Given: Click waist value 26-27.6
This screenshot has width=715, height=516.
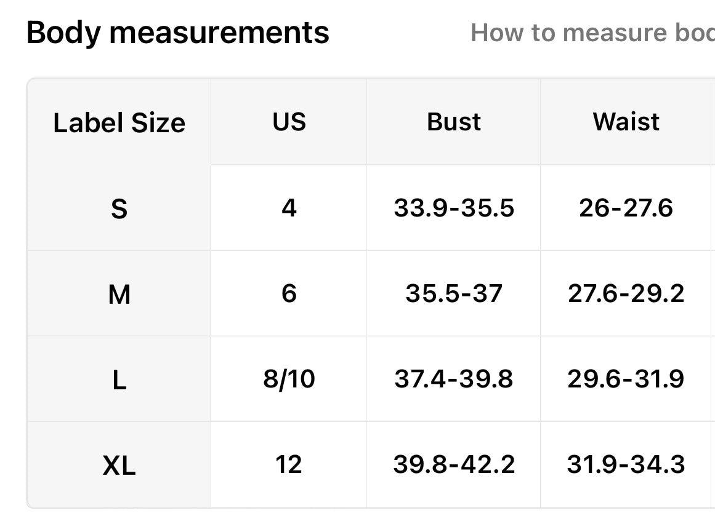Looking at the screenshot, I should pos(626,208).
